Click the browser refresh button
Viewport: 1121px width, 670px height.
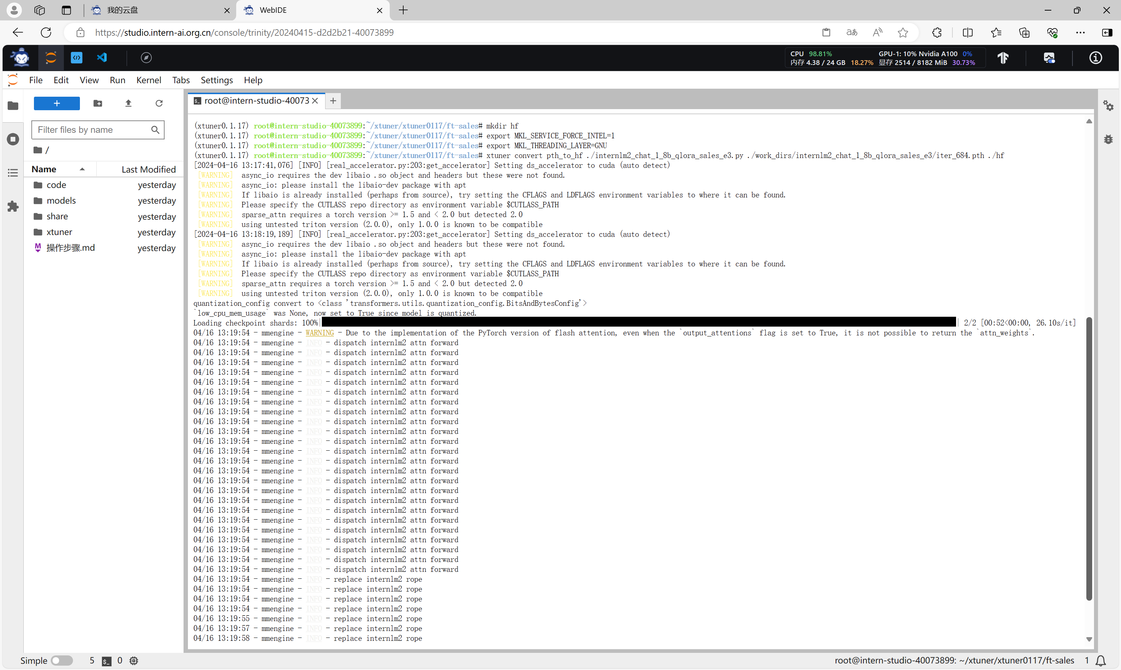46,32
